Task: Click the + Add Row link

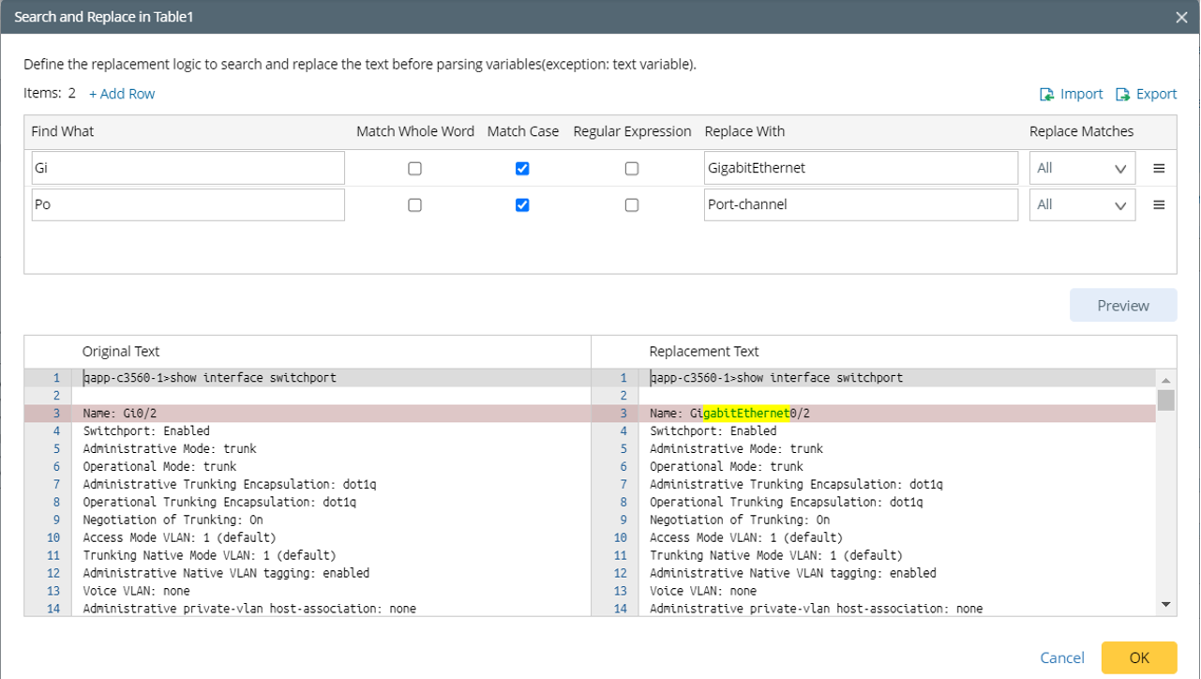Action: pos(122,94)
